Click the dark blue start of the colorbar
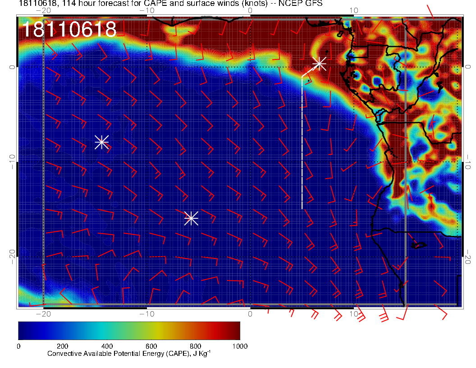Screen dimensions: 476x368 23,330
